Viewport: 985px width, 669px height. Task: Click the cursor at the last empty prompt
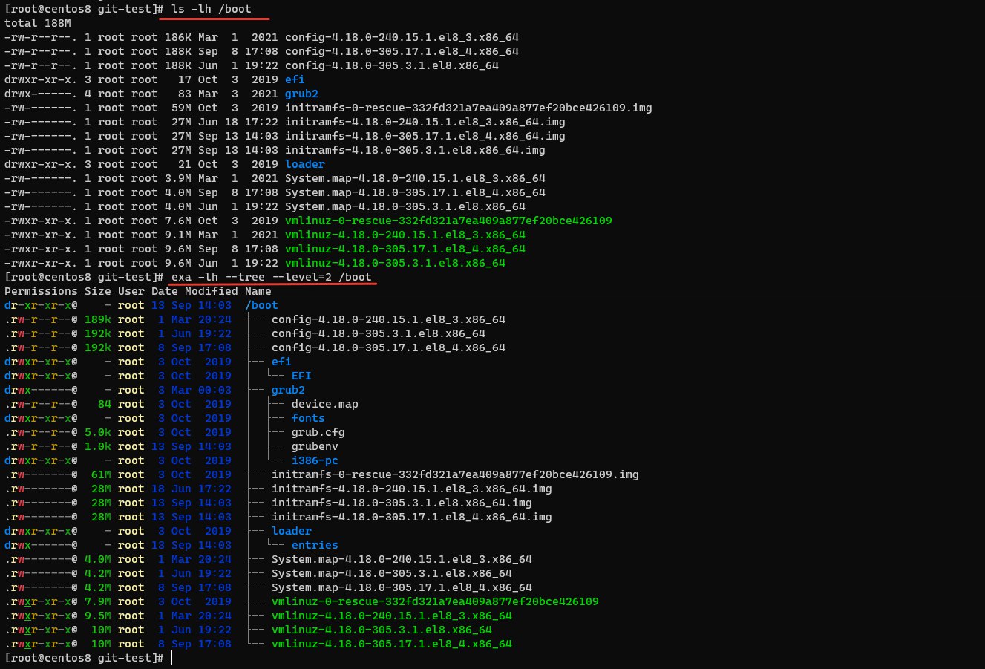(171, 658)
